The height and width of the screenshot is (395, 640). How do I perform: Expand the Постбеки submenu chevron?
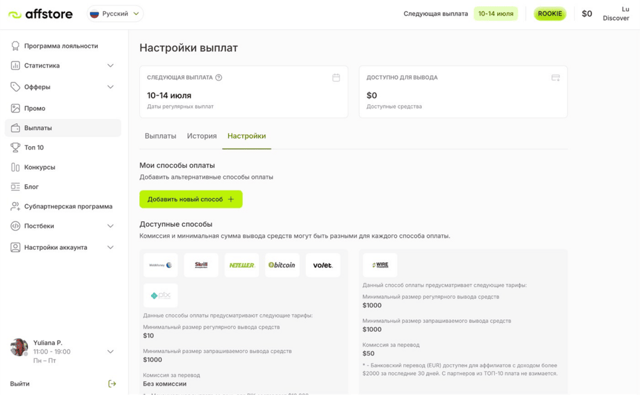tap(110, 226)
